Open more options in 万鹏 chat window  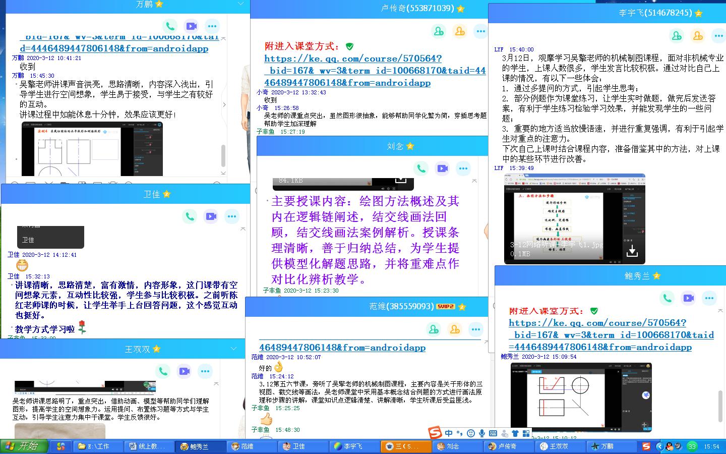click(x=212, y=26)
